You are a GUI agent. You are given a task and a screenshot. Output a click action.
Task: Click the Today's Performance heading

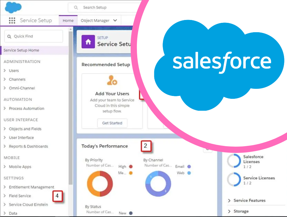[105, 146]
